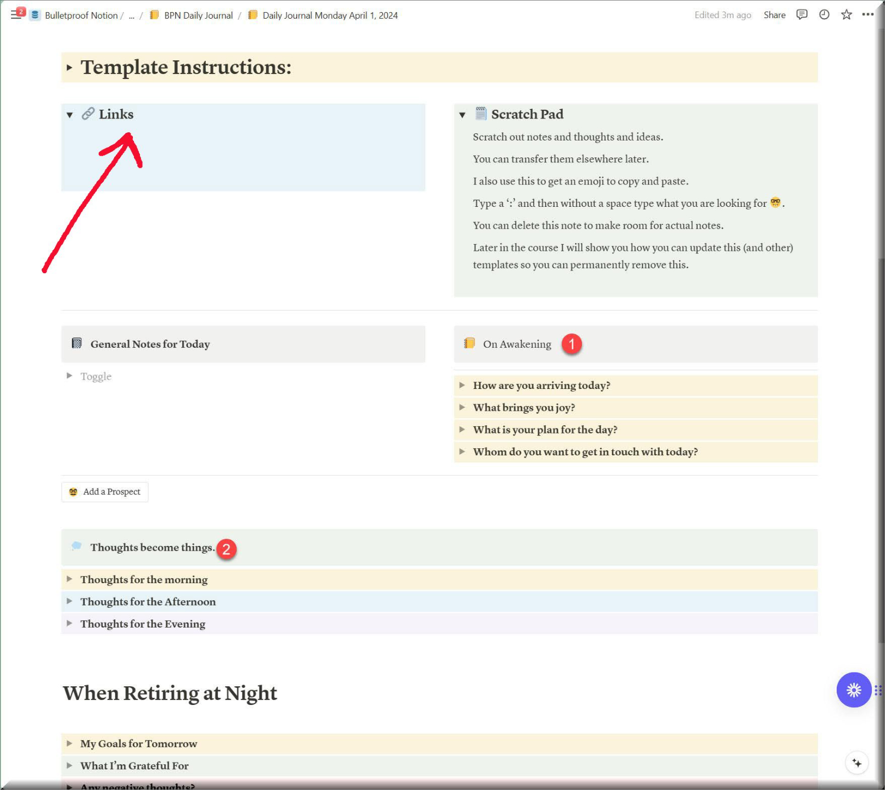Go to BPN Daily Journal breadcrumb
This screenshot has height=790, width=885.
(199, 15)
